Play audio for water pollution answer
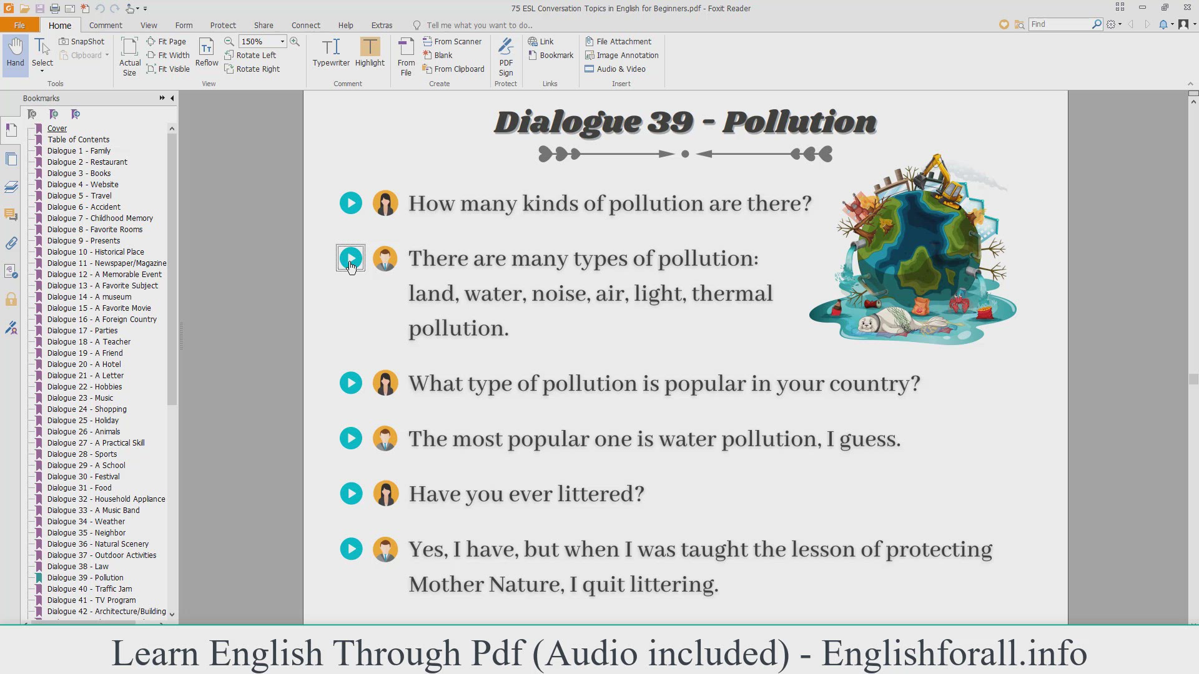1199x674 pixels. point(351,438)
